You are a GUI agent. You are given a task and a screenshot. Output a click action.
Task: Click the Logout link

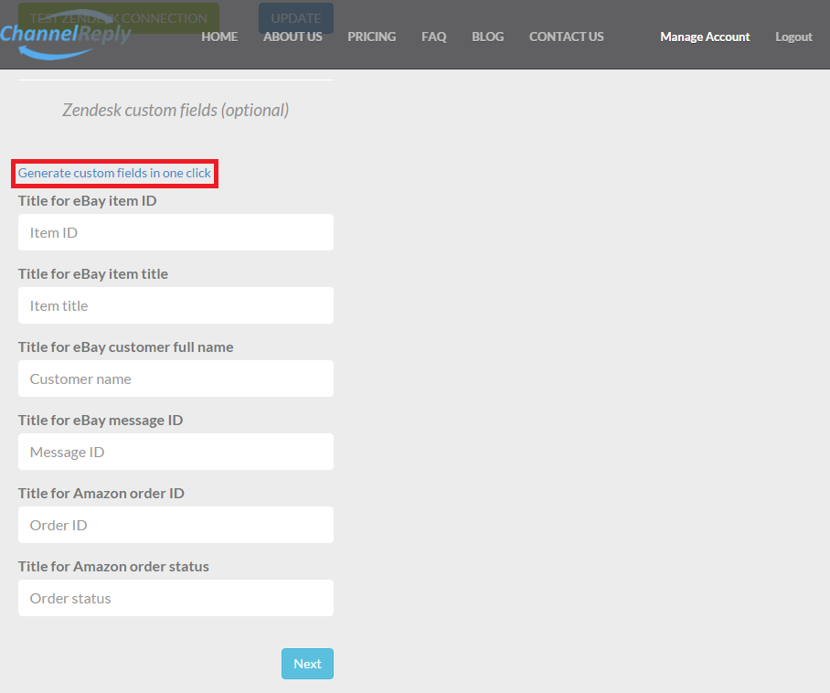[793, 37]
